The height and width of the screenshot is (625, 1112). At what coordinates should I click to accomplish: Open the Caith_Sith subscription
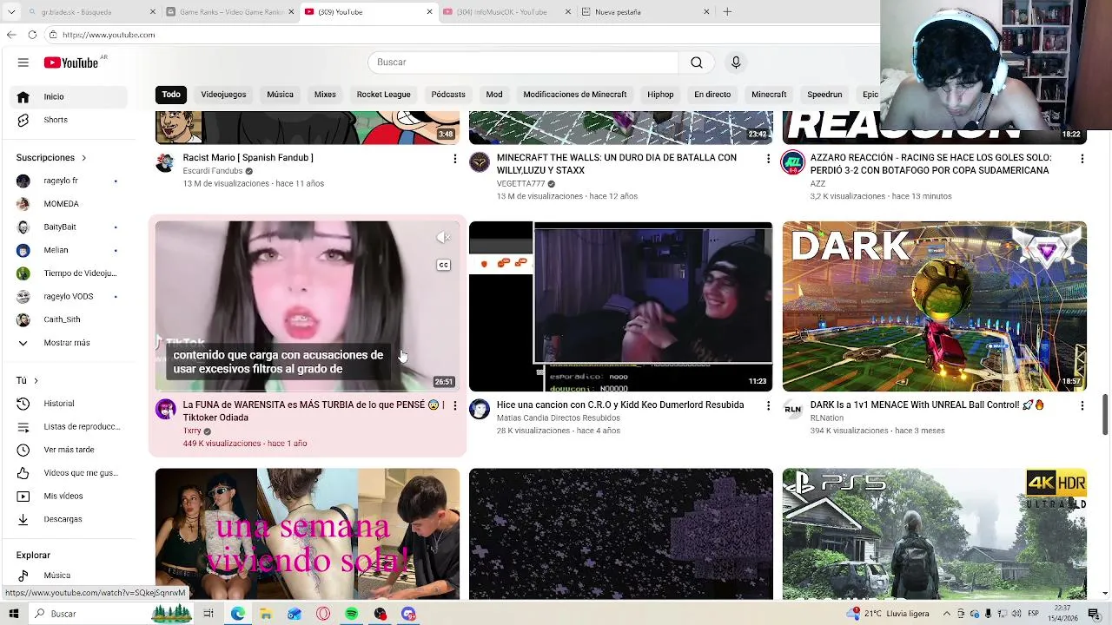click(x=69, y=319)
